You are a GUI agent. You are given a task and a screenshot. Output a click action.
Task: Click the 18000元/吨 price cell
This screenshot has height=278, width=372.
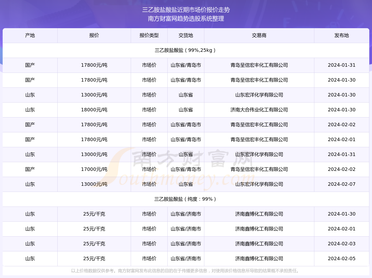click(94, 110)
